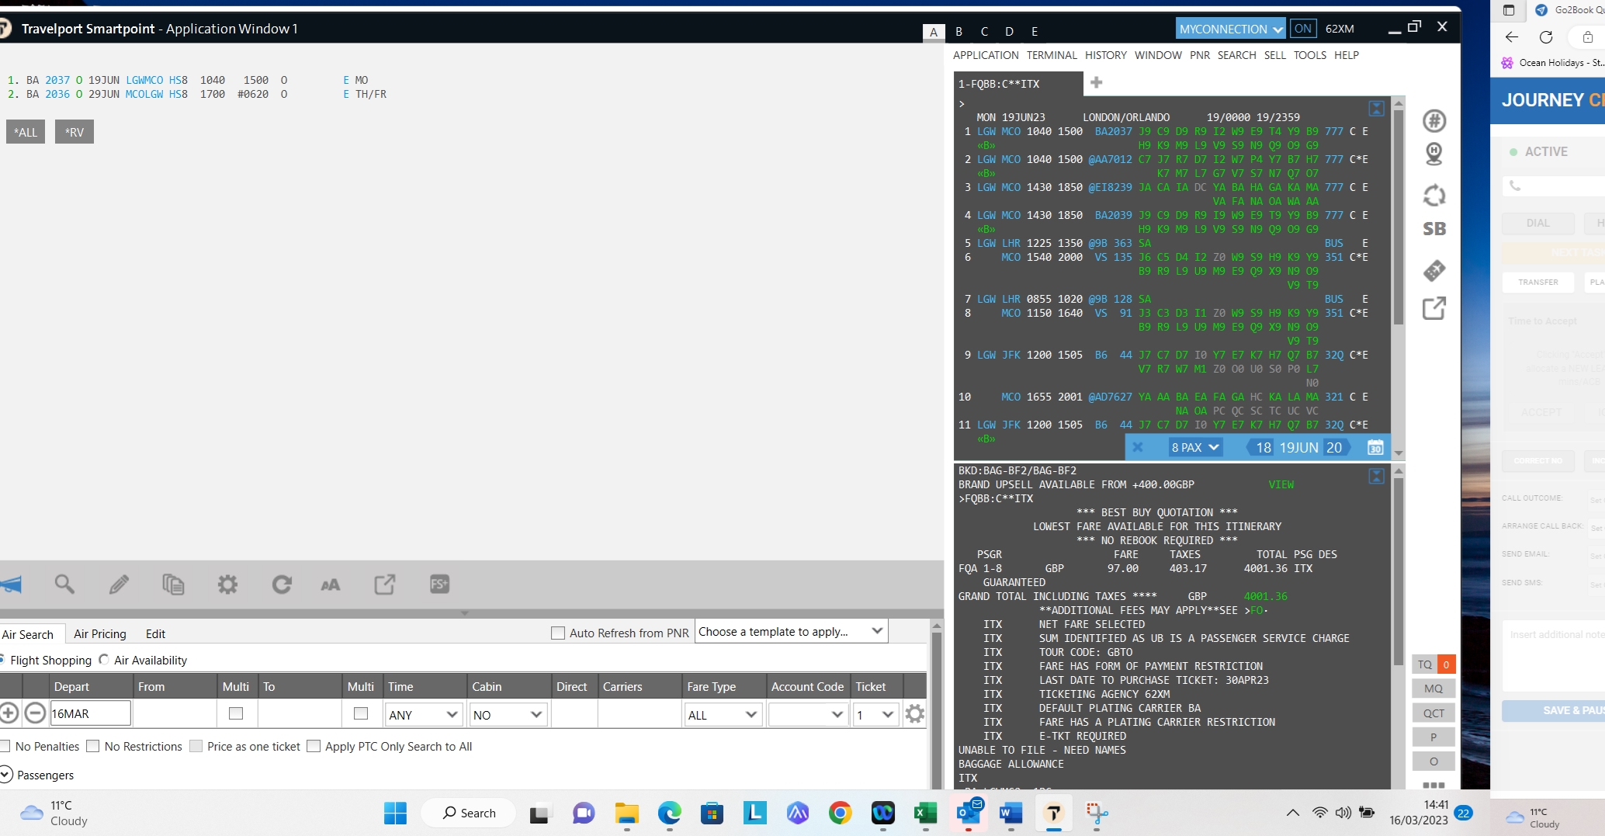Click the pencil edit icon in toolbar
Image resolution: width=1605 pixels, height=836 pixels.
click(x=119, y=585)
